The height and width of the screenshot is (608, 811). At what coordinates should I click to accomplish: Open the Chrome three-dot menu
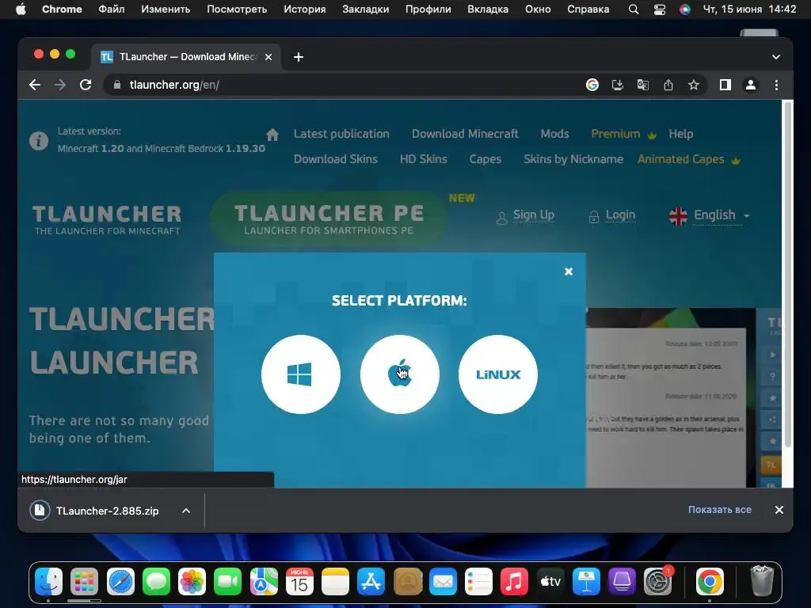click(776, 85)
